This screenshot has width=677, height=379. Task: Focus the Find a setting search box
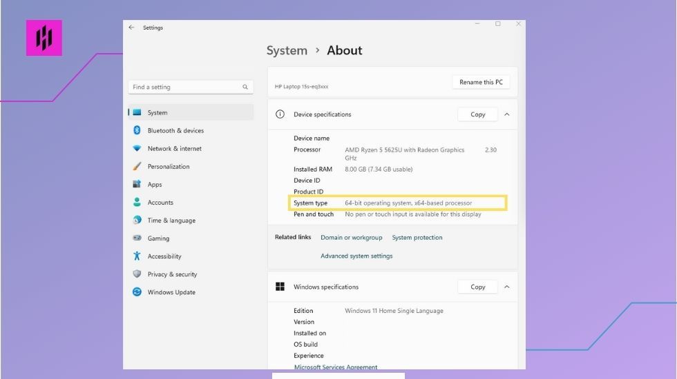(x=191, y=87)
